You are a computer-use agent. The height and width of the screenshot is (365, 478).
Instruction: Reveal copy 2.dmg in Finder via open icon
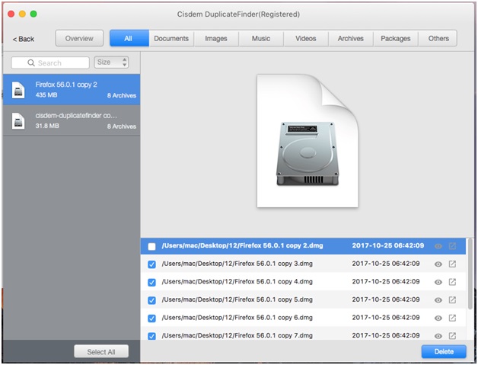pyautogui.click(x=452, y=246)
